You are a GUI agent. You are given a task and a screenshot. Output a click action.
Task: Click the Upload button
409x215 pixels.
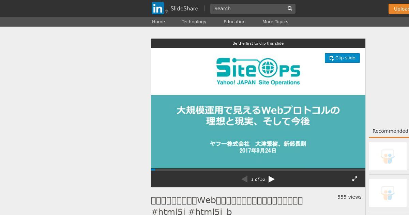point(399,9)
